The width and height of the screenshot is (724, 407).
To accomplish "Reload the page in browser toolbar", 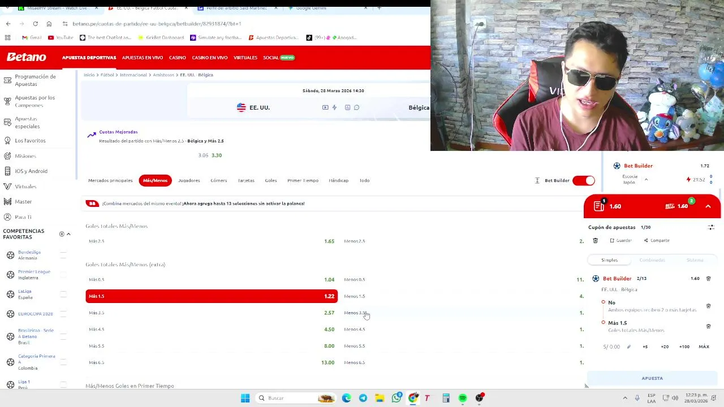I will click(x=35, y=24).
